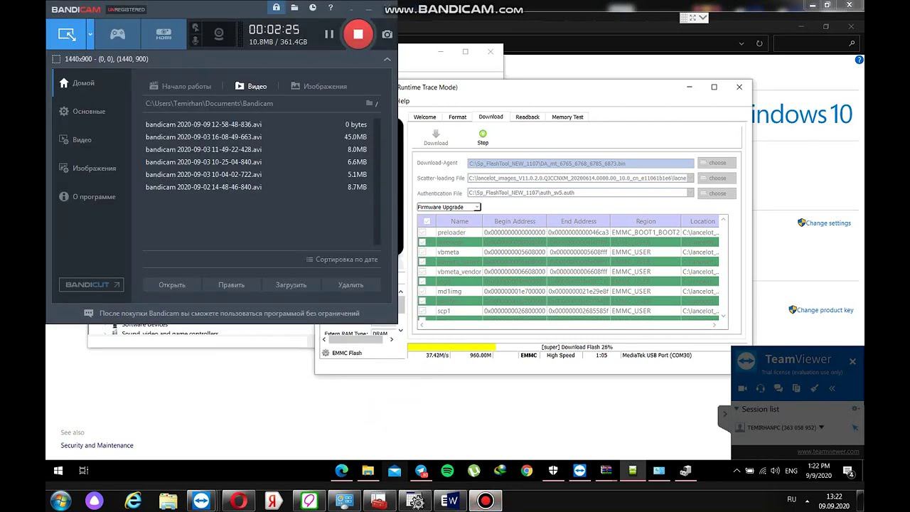
Task: Expand the TEMIRHANPC session dropdown in TeamViewer
Action: coord(822,427)
